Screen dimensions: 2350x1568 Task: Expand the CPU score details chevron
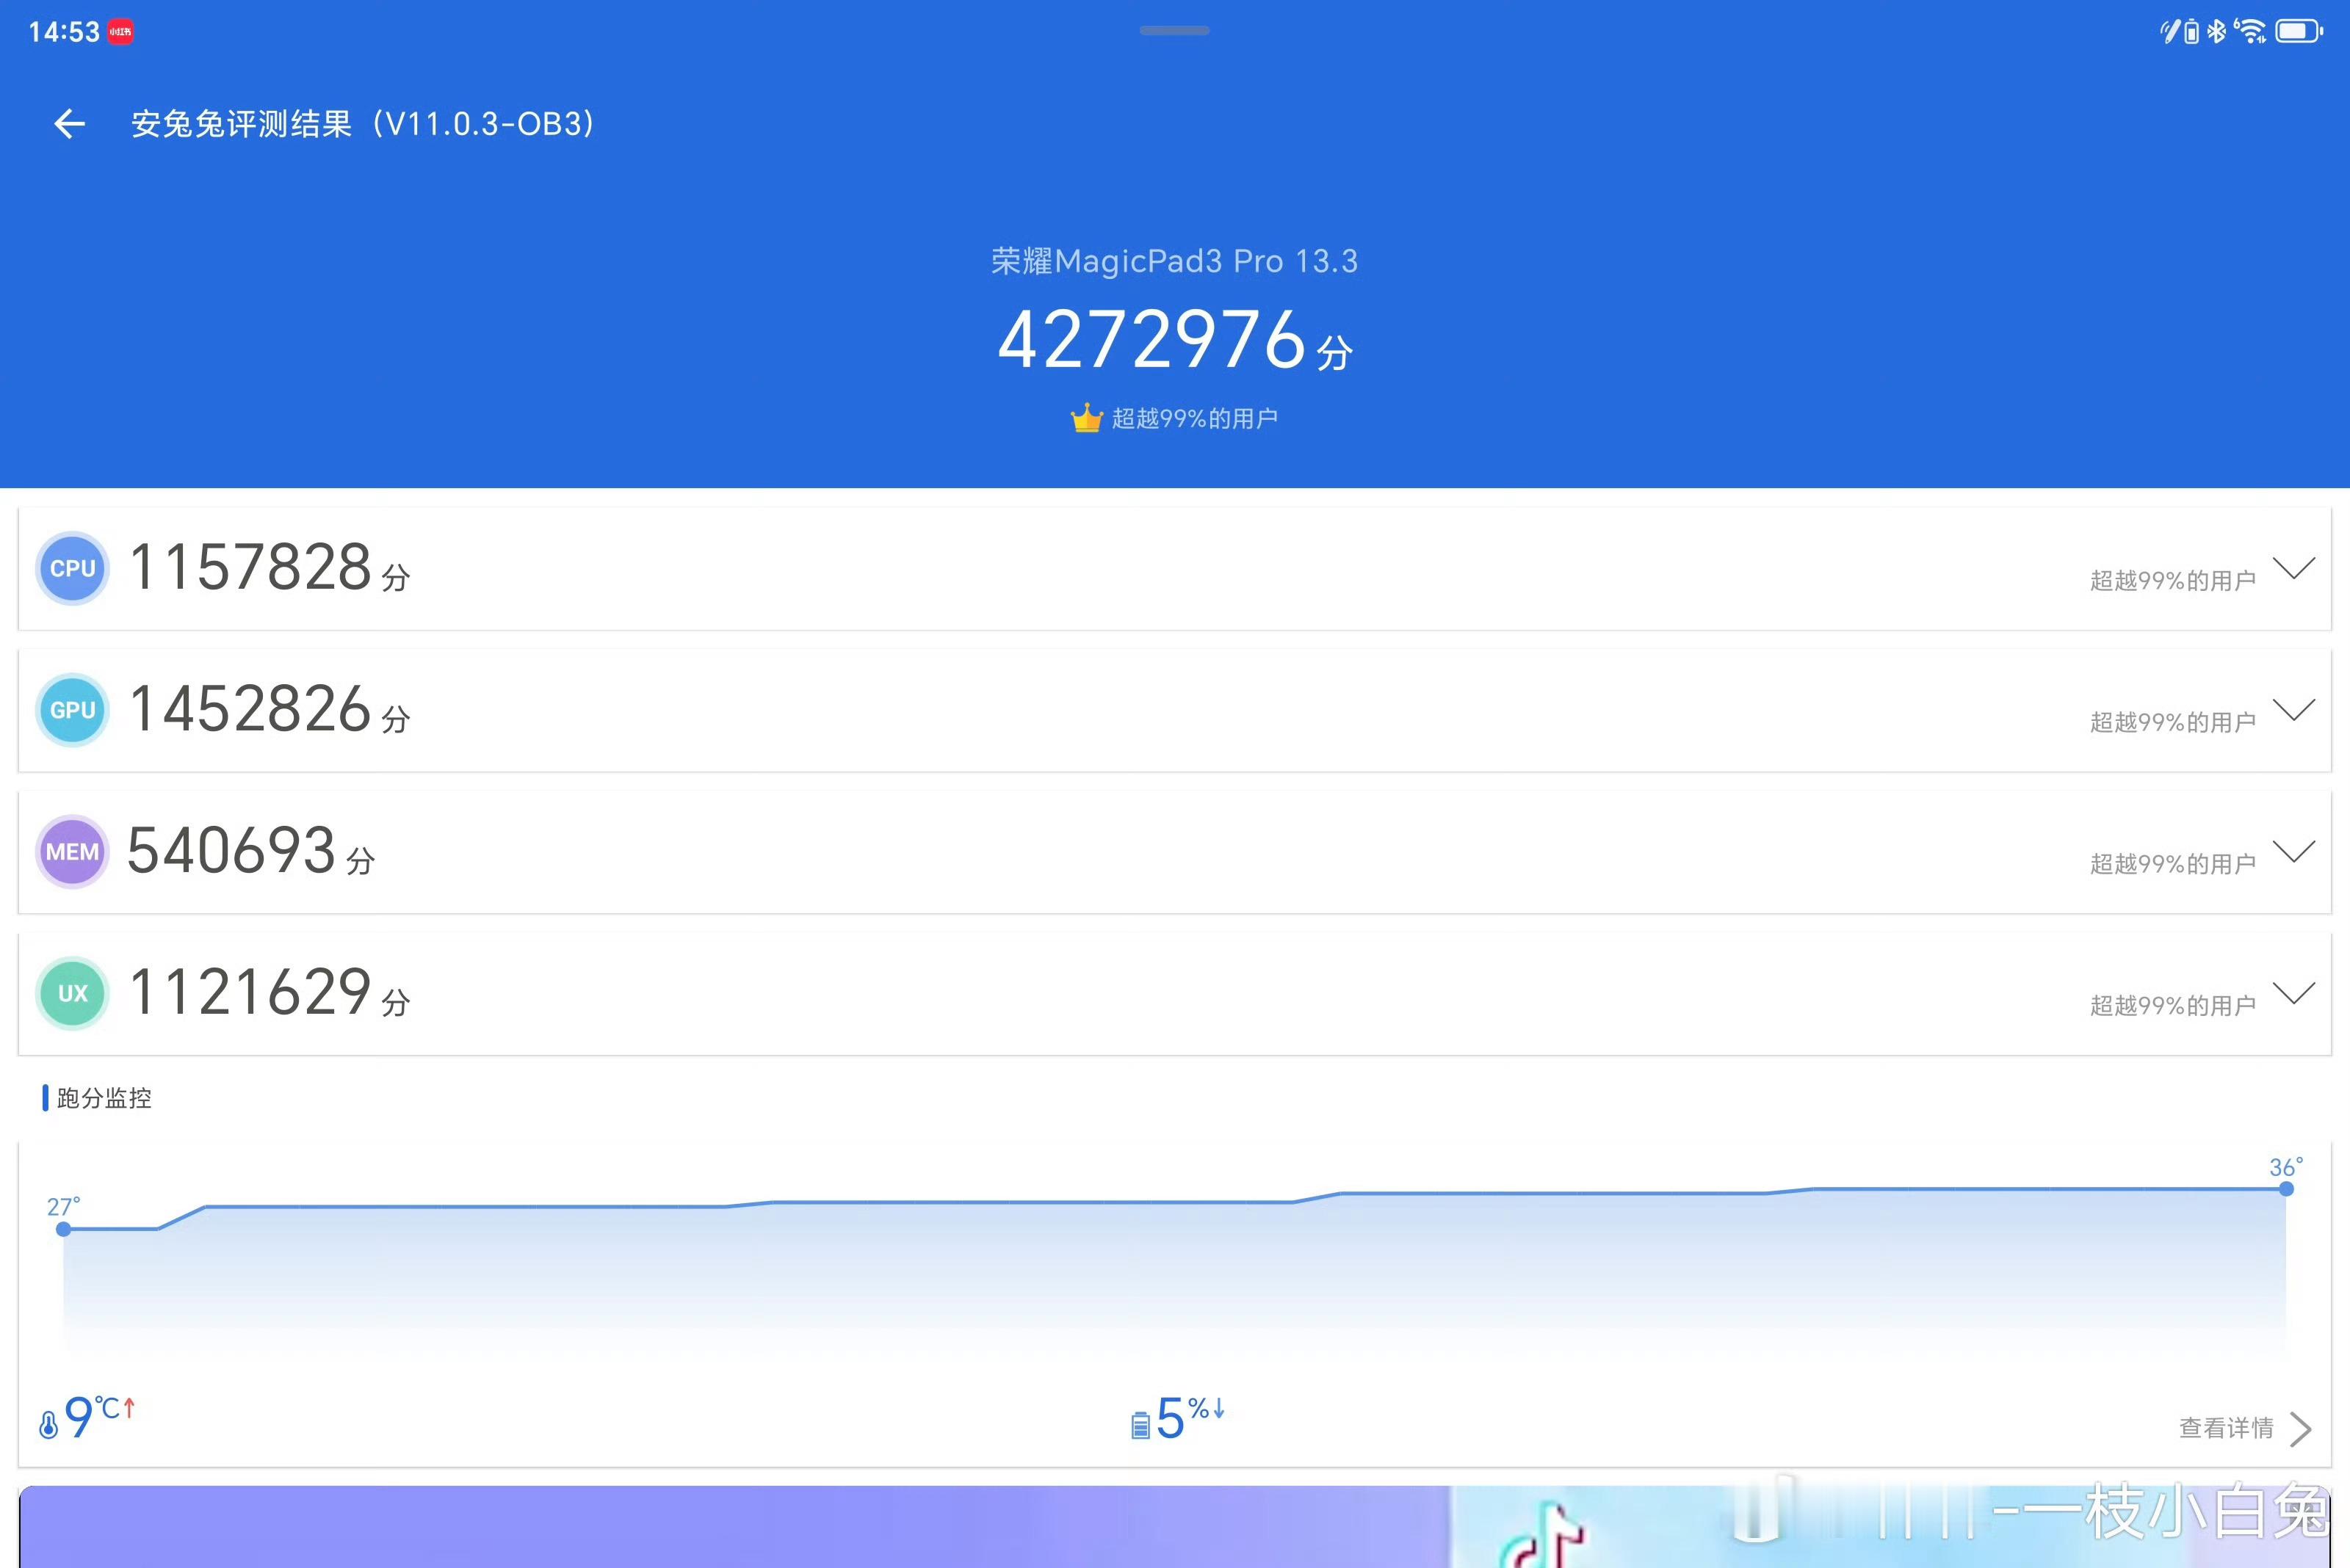pyautogui.click(x=2294, y=568)
